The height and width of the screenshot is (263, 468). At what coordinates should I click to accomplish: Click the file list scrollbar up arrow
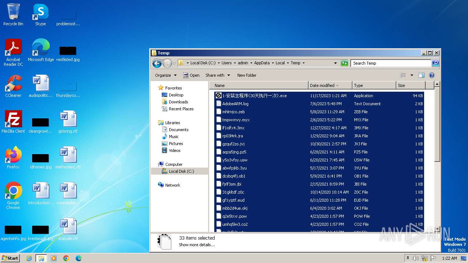(x=437, y=85)
